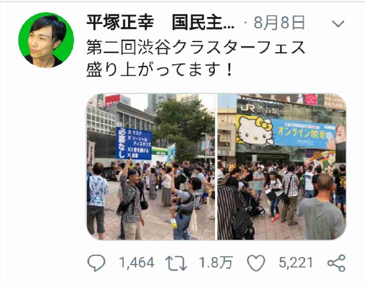Open the share icon options
The image size is (365, 286).
[336, 263]
